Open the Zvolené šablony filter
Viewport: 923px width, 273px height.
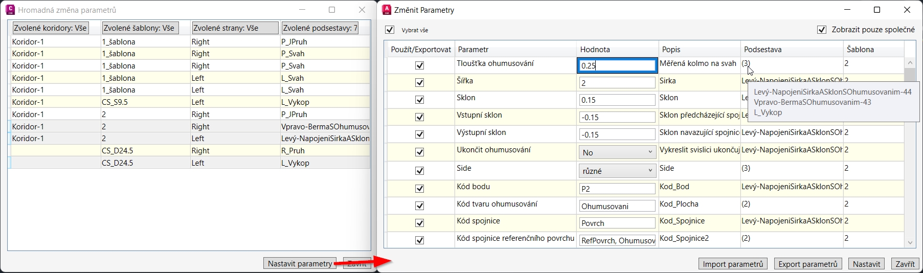point(140,28)
